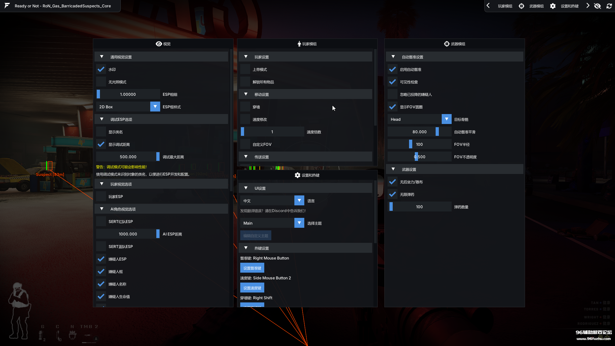The image size is (615, 346).
Task: Click the left chevron in top toolbar
Action: 488,6
